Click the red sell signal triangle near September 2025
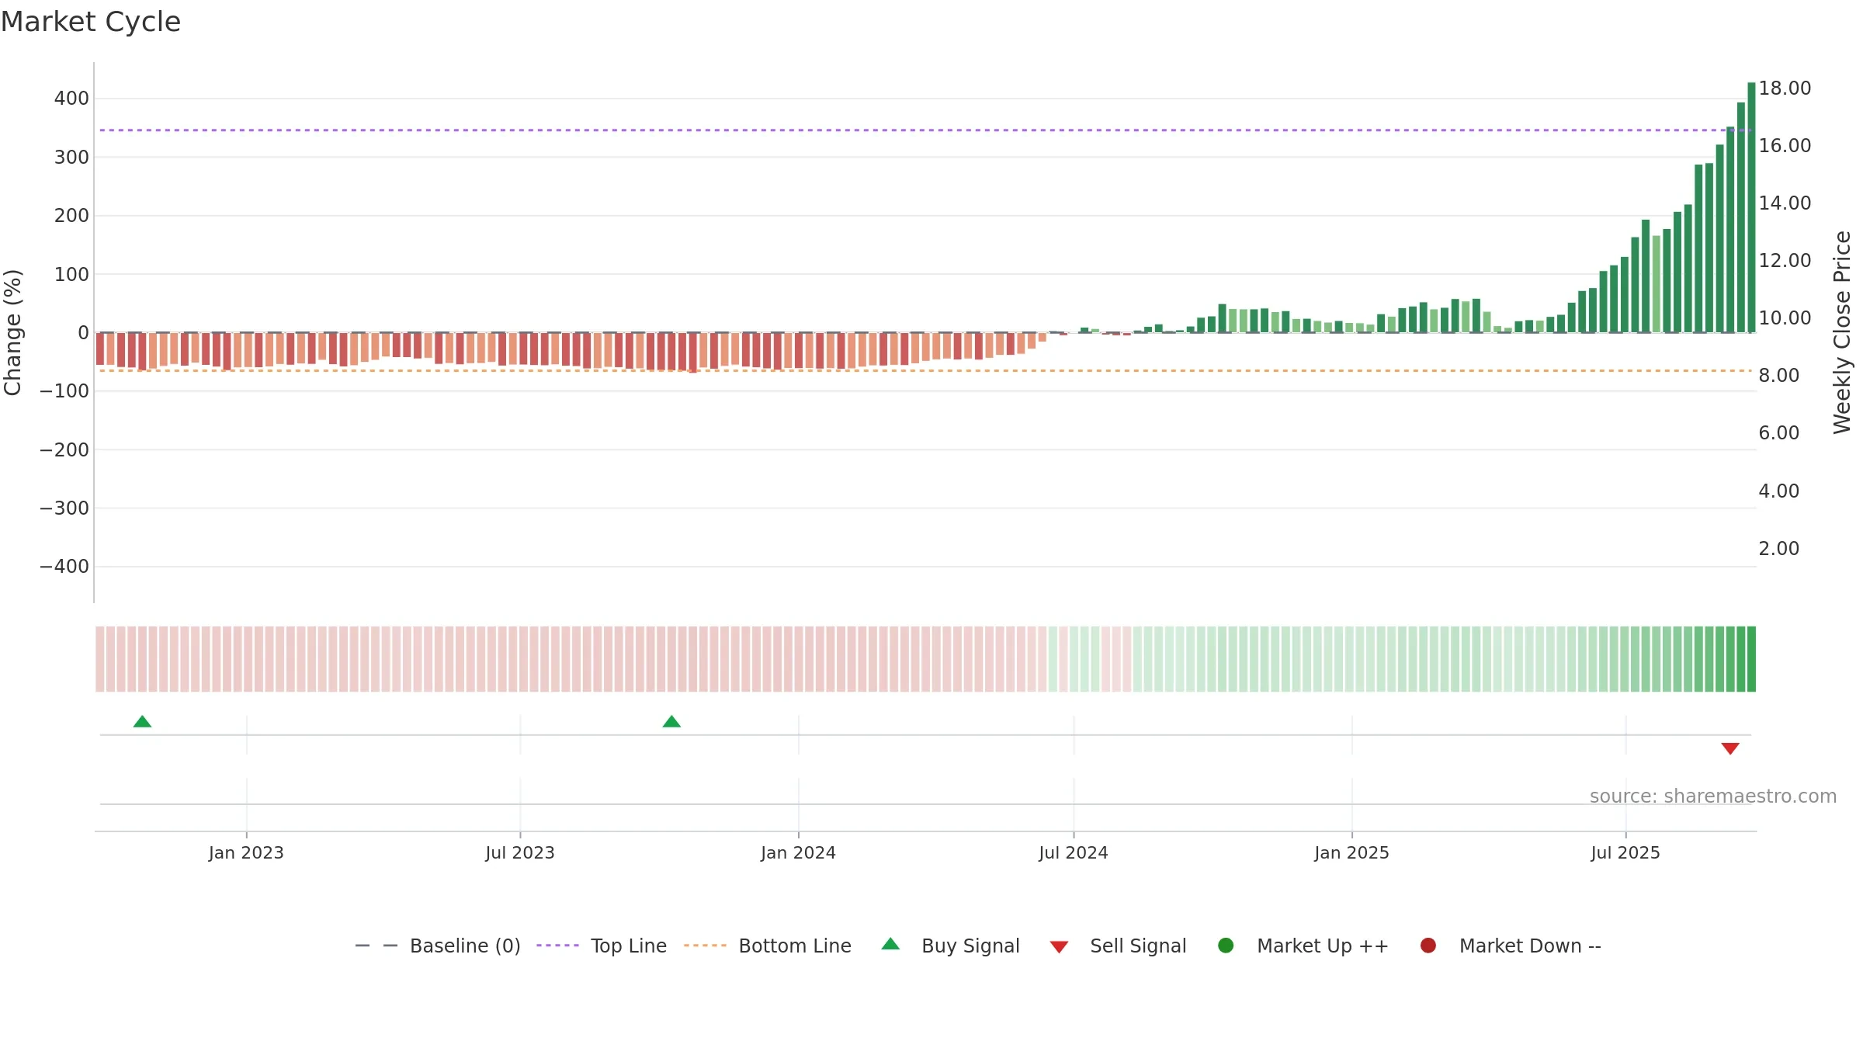Image resolution: width=1863 pixels, height=1048 pixels. pyautogui.click(x=1730, y=748)
